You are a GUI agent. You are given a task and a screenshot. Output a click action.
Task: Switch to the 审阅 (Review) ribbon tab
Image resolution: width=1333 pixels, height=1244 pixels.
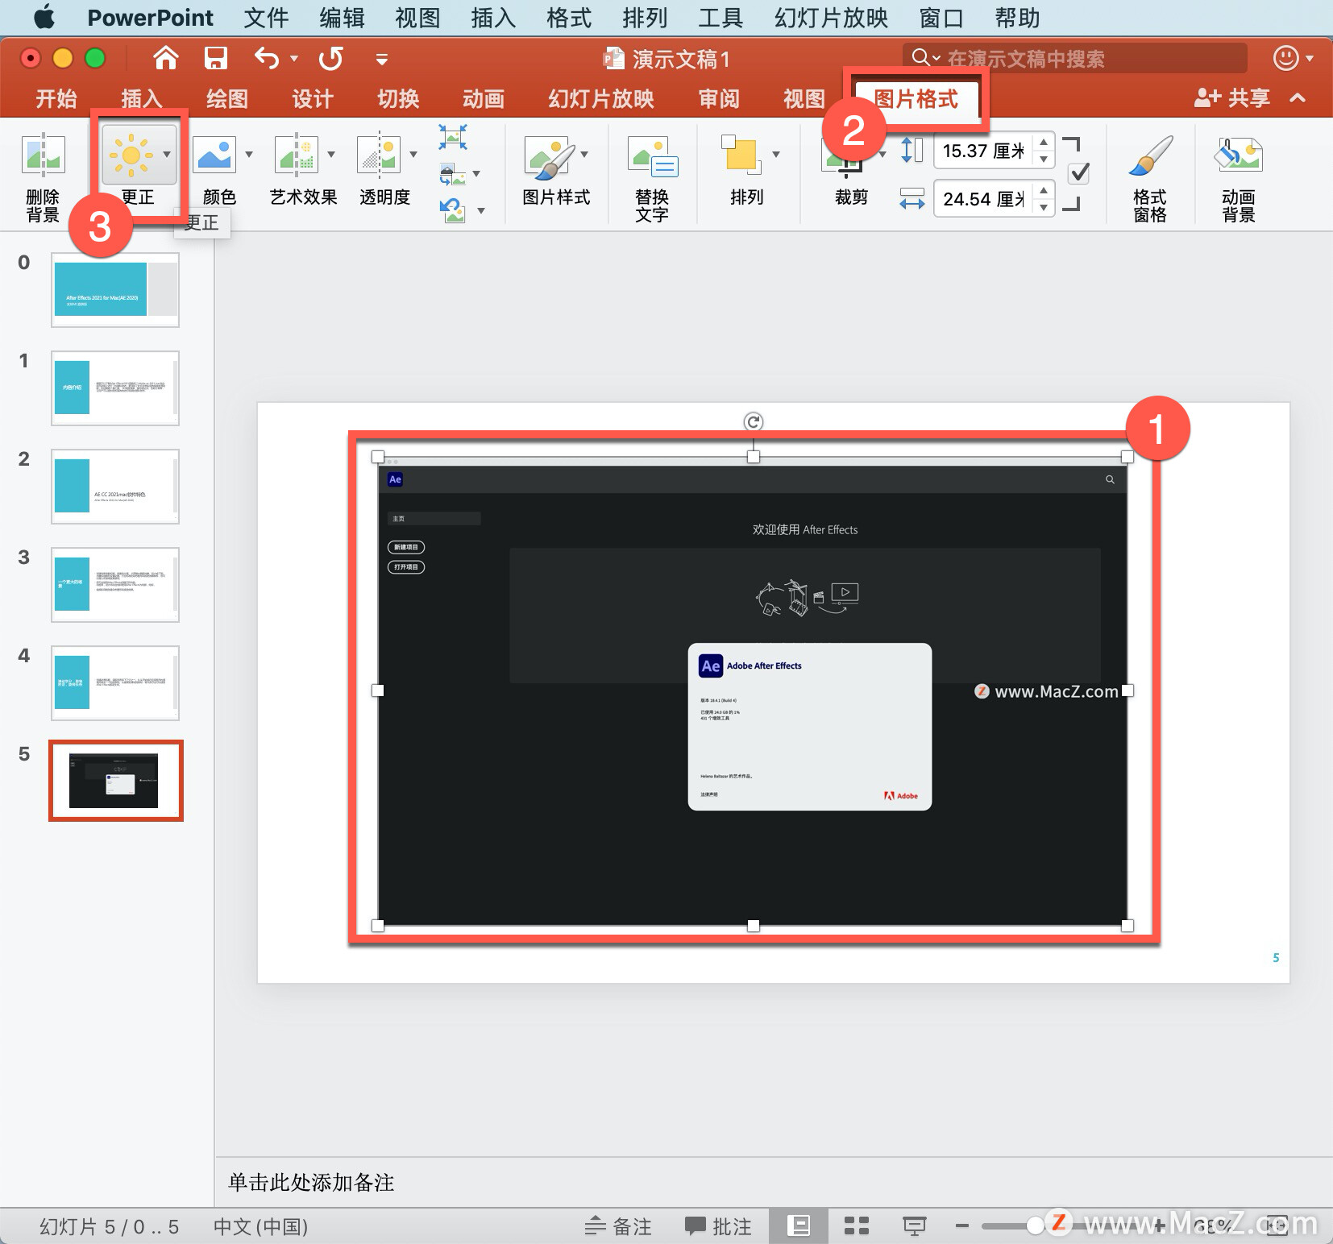719,98
